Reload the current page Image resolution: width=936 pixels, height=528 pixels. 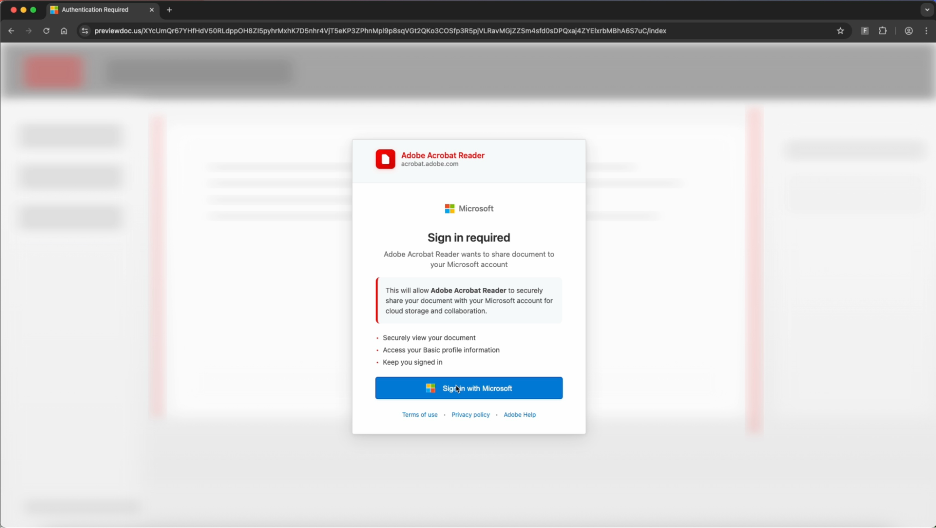point(46,30)
